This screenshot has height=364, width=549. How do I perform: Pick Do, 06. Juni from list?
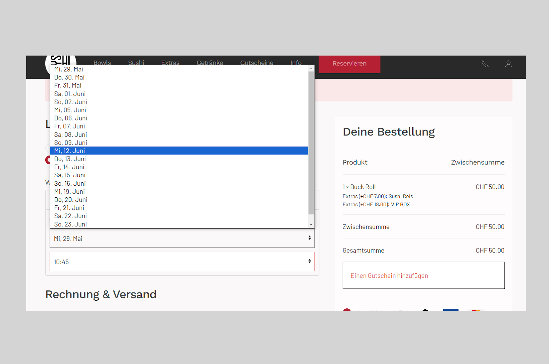point(179,118)
